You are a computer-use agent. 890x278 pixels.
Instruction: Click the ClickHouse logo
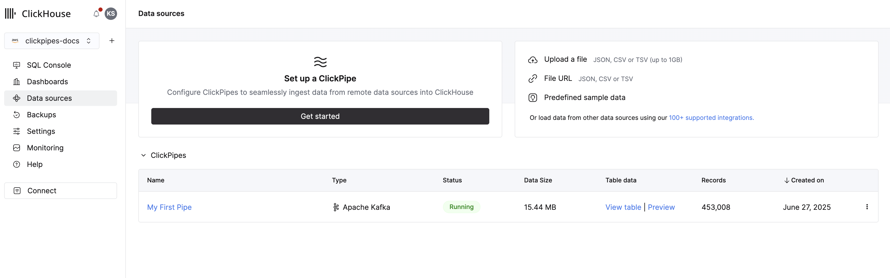coord(38,14)
